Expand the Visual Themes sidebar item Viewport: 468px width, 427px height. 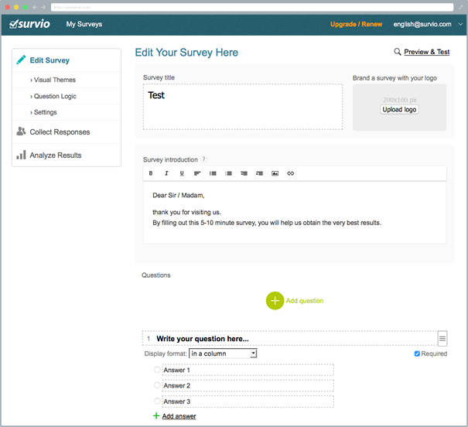pos(54,80)
